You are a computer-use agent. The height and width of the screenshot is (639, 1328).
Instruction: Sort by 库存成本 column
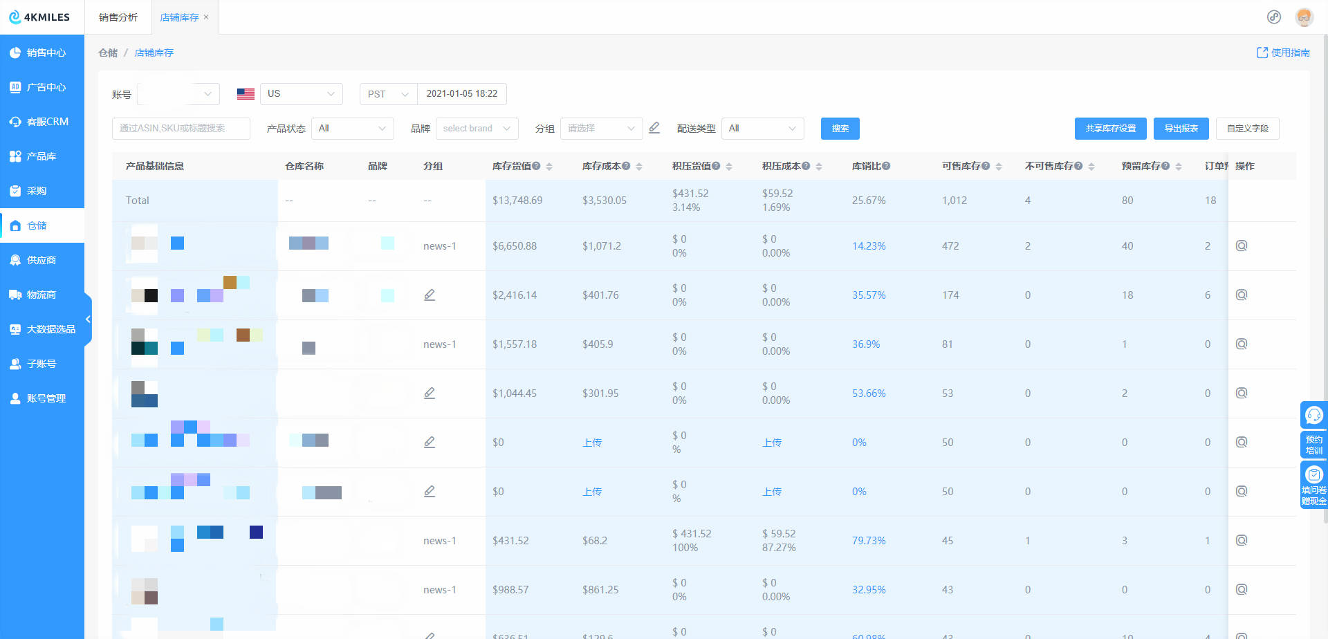[x=639, y=167]
